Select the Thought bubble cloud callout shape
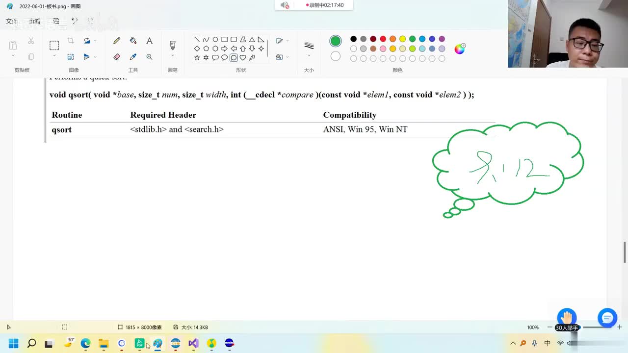This screenshot has height=353, width=628. point(234,58)
